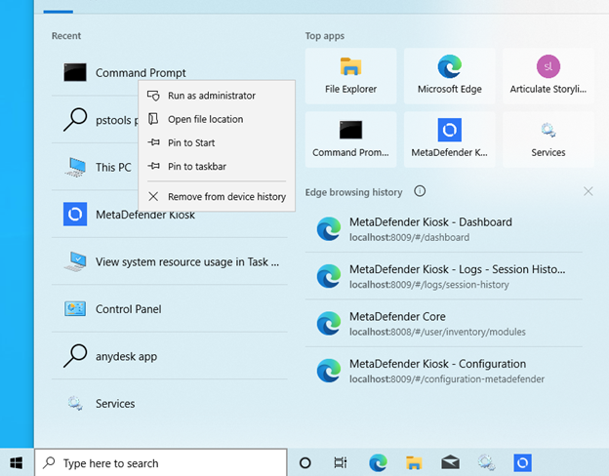This screenshot has width=609, height=476.
Task: Click "View system resource usage in Task ..." text
Action: click(x=187, y=262)
